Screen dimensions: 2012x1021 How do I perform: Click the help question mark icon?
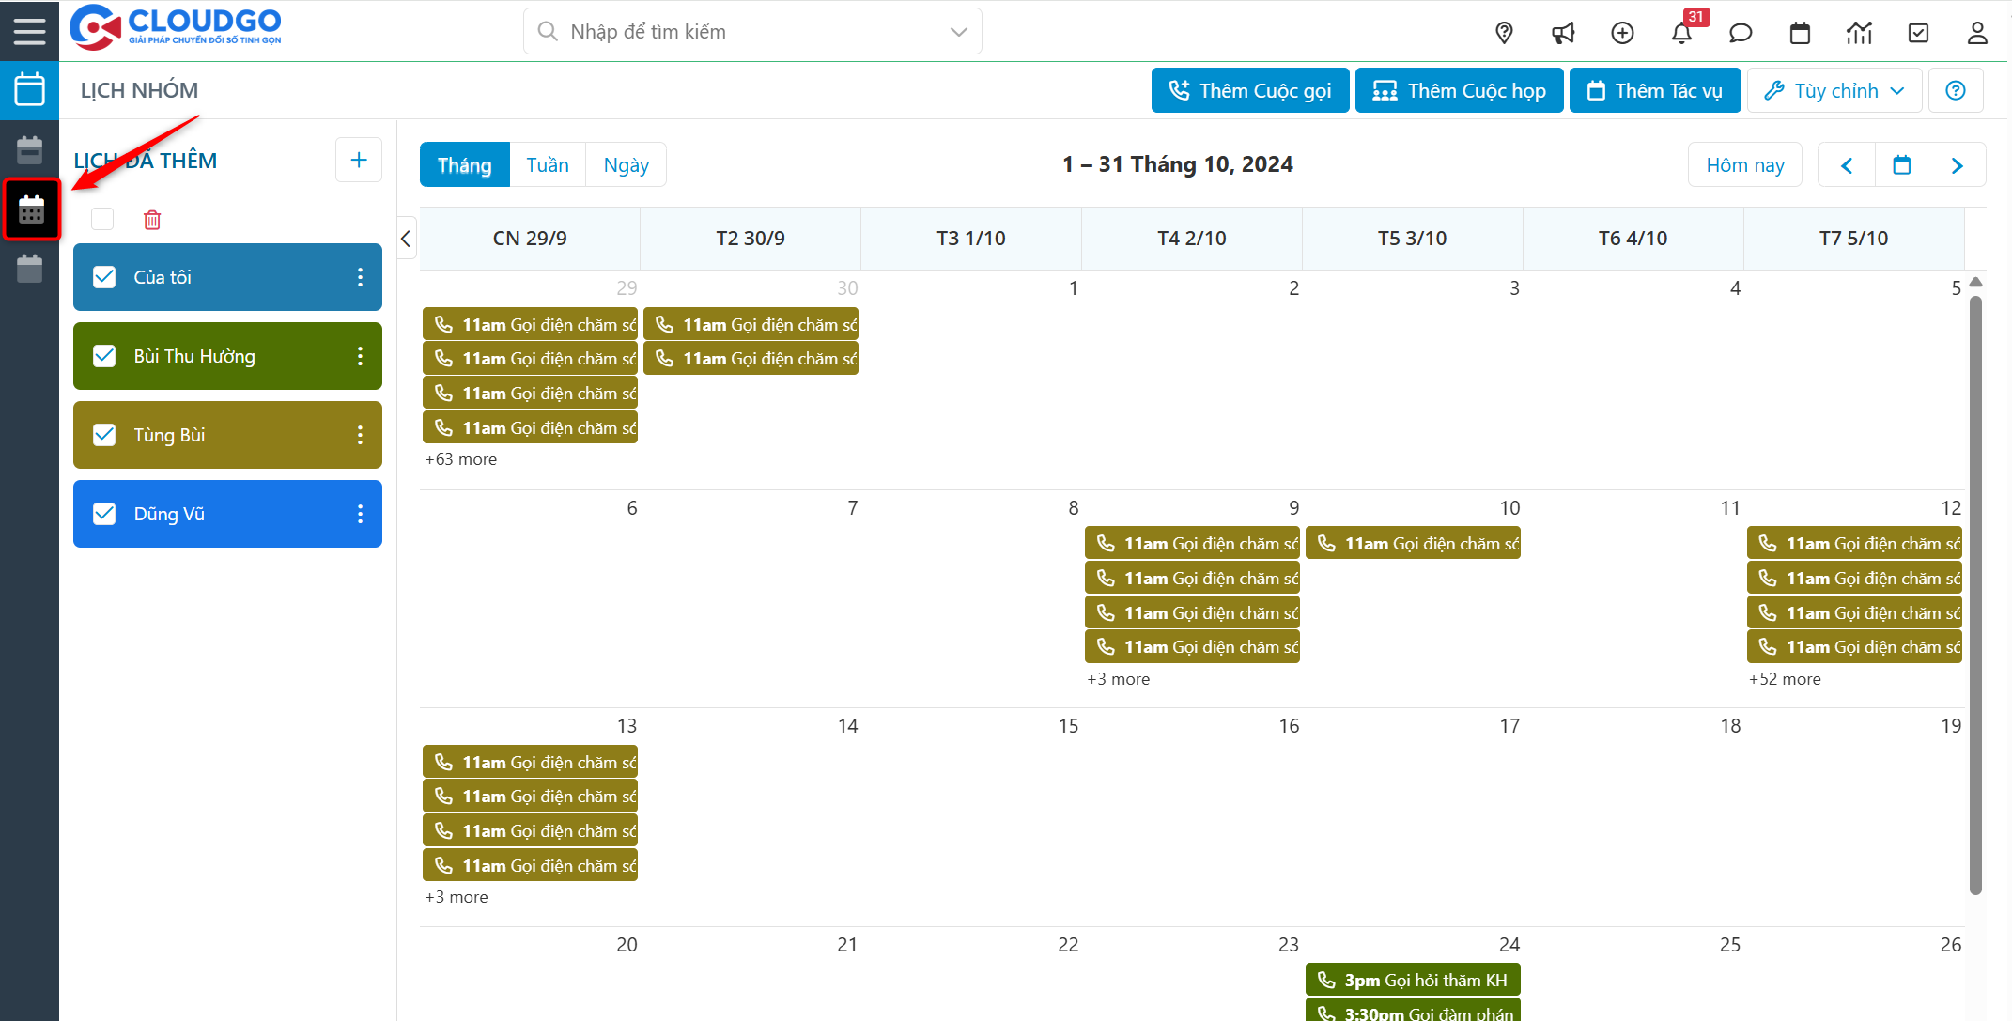(x=1956, y=91)
